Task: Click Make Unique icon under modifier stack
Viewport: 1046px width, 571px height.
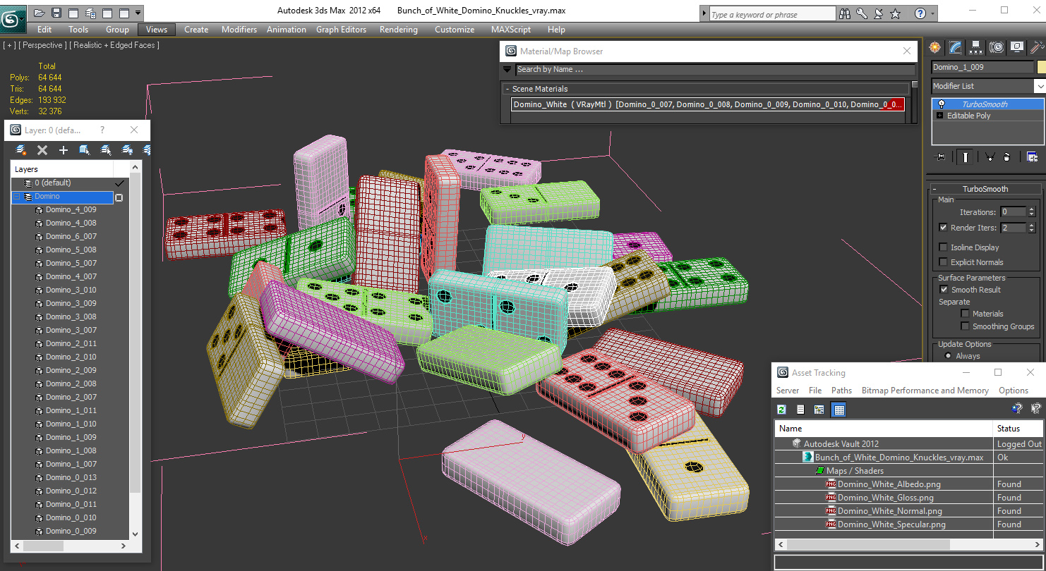Action: point(990,157)
